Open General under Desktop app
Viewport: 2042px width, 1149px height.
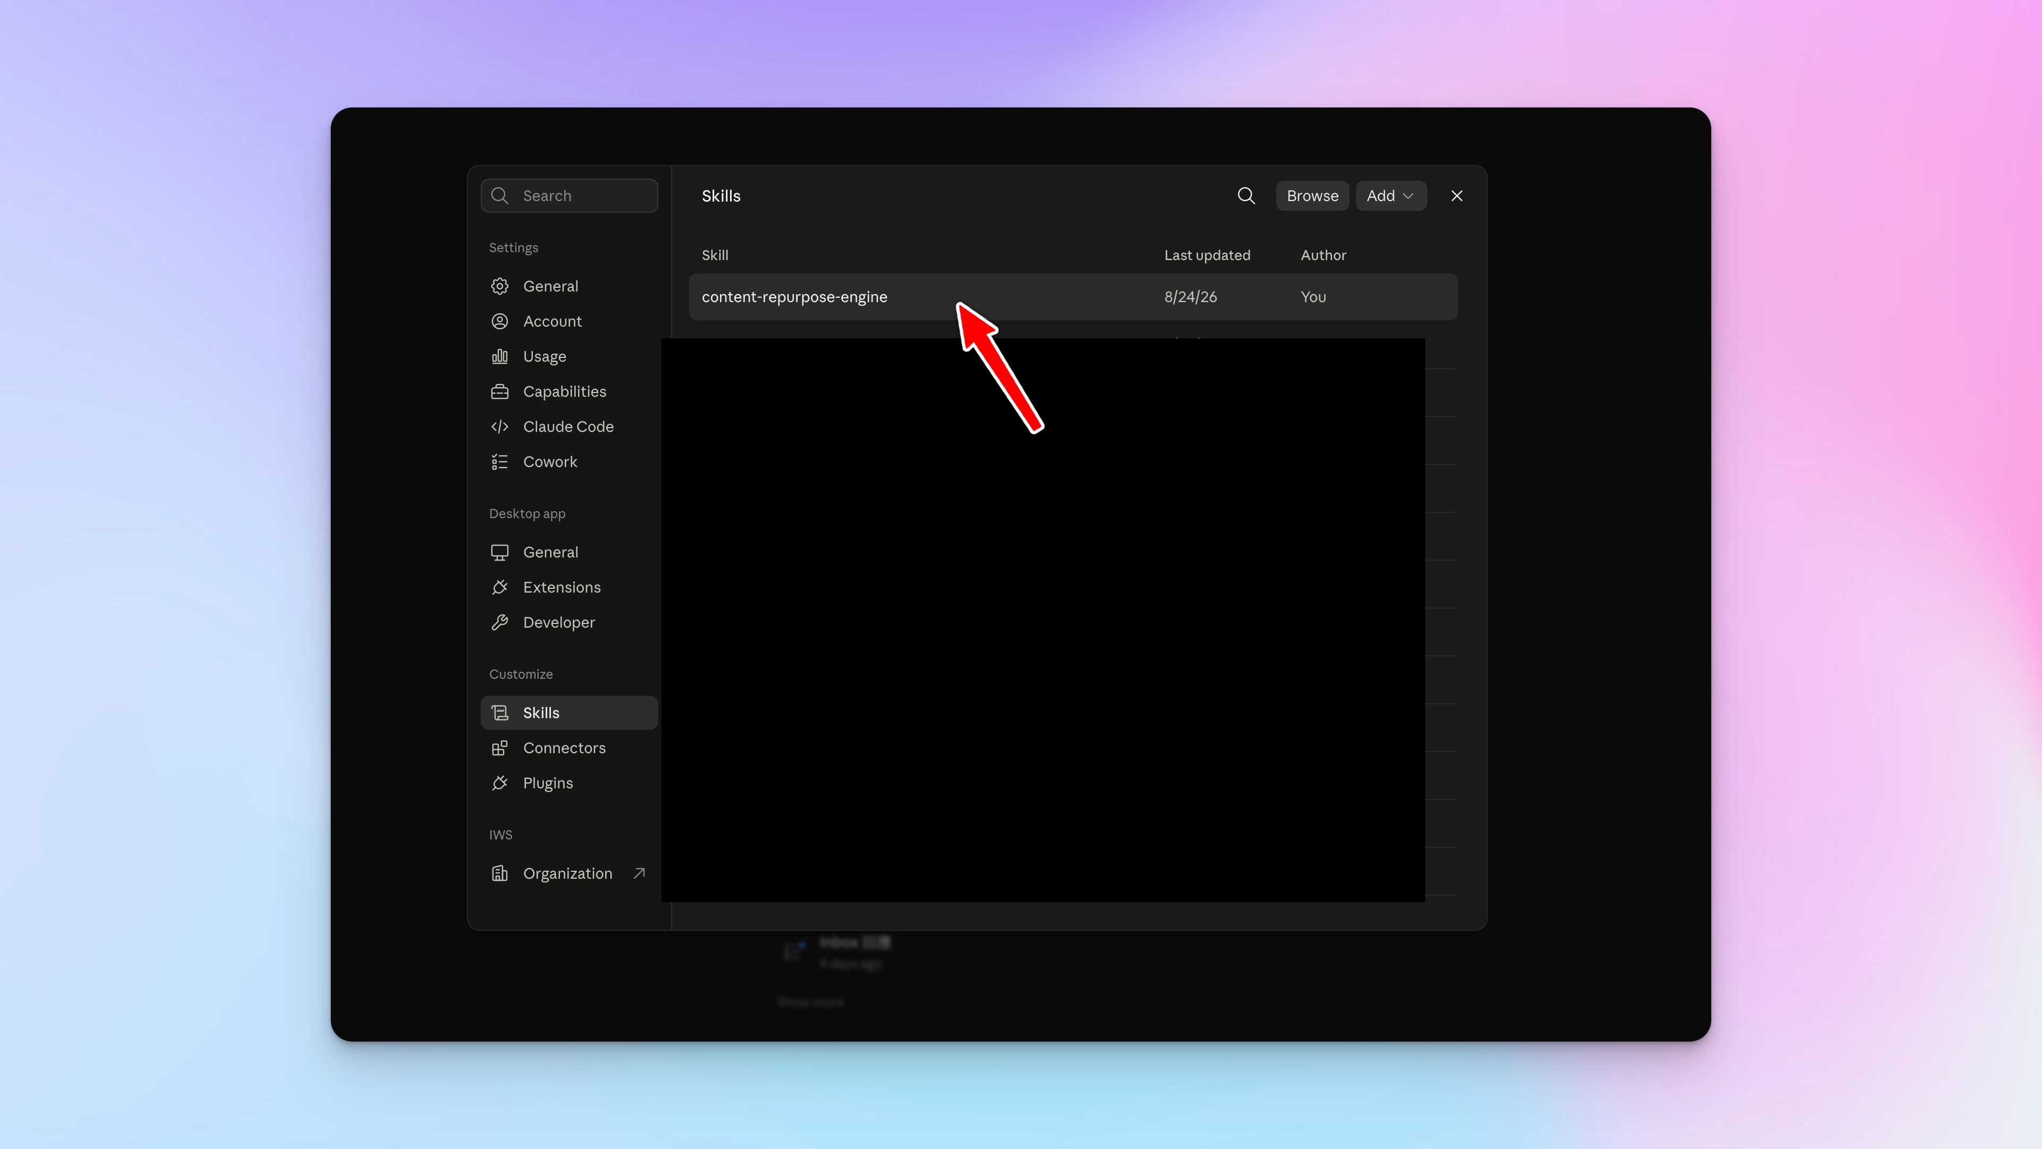coord(550,553)
